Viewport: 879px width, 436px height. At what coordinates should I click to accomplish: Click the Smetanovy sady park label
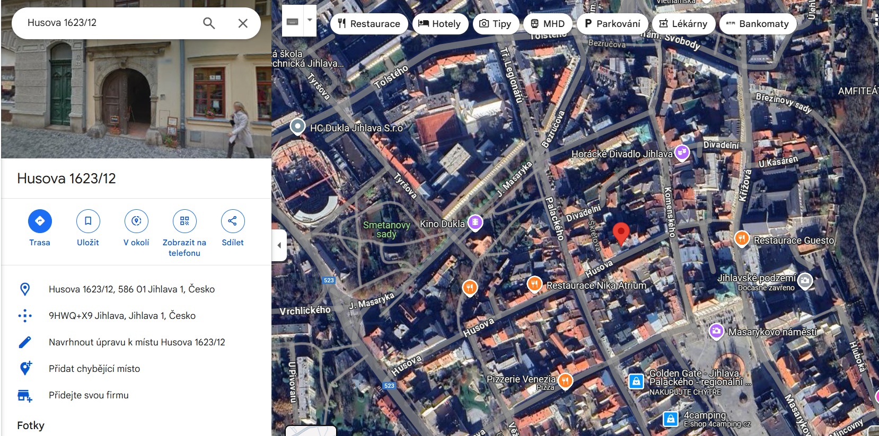point(386,229)
